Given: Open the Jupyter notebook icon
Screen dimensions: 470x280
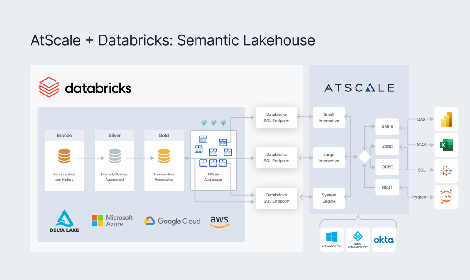Looking at the screenshot, I should tap(446, 196).
